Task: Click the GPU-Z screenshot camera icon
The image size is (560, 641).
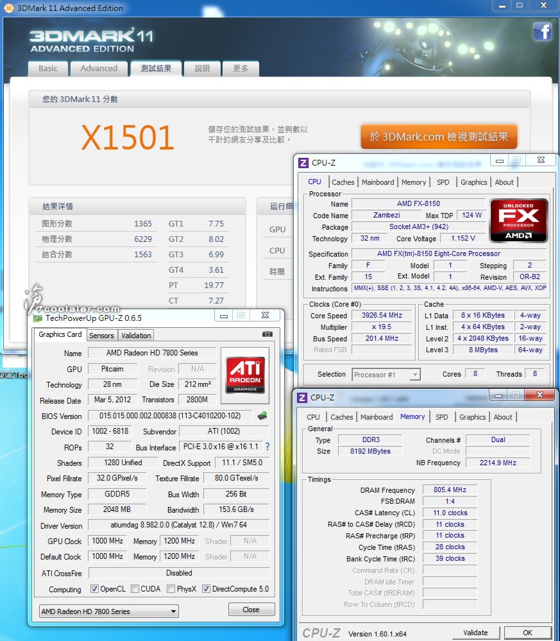Action: pos(267,334)
